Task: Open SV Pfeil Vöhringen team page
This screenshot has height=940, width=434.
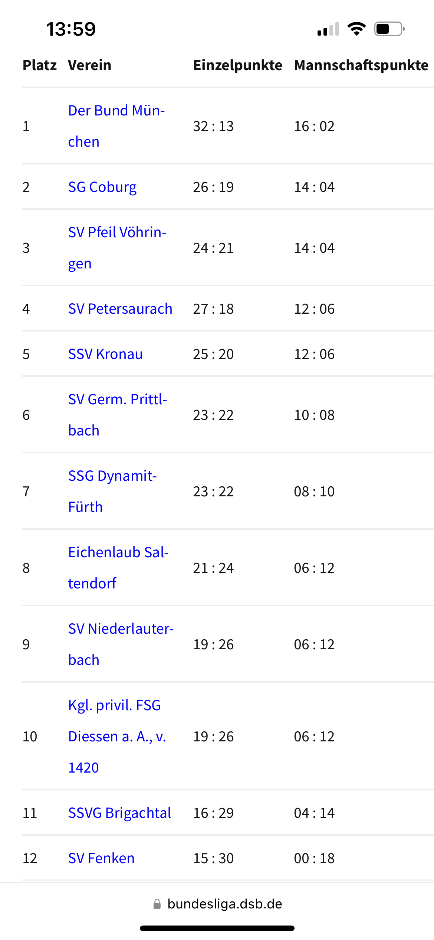Action: coord(117,233)
